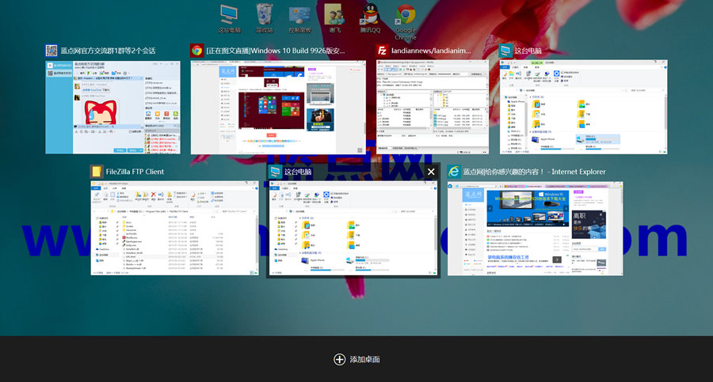Screen dimensions: 713x382
Task: Switch to the Chrome Windows 10 Build 9926 window preview
Action: point(278,108)
